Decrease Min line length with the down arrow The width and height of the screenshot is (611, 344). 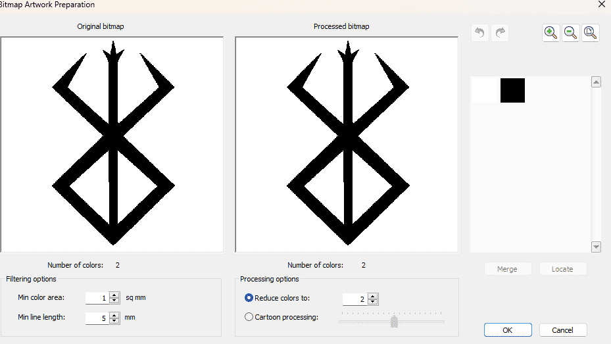click(x=114, y=320)
